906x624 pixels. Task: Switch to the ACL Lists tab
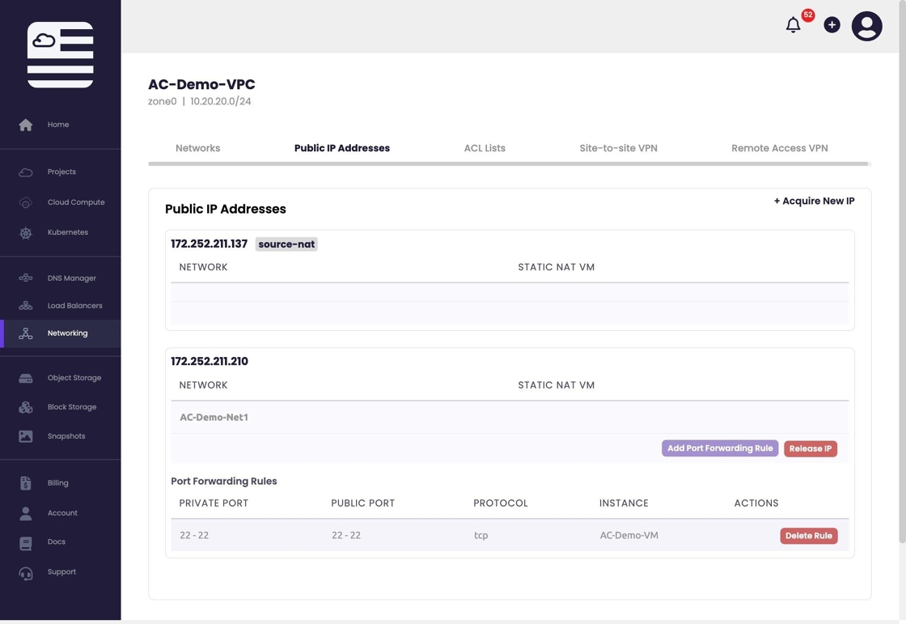point(485,148)
